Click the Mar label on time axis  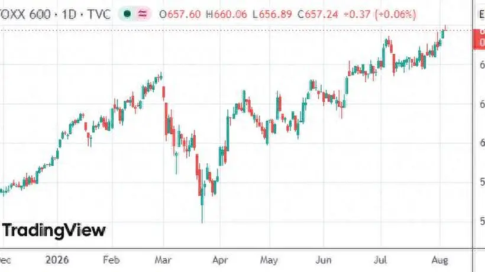point(163,260)
